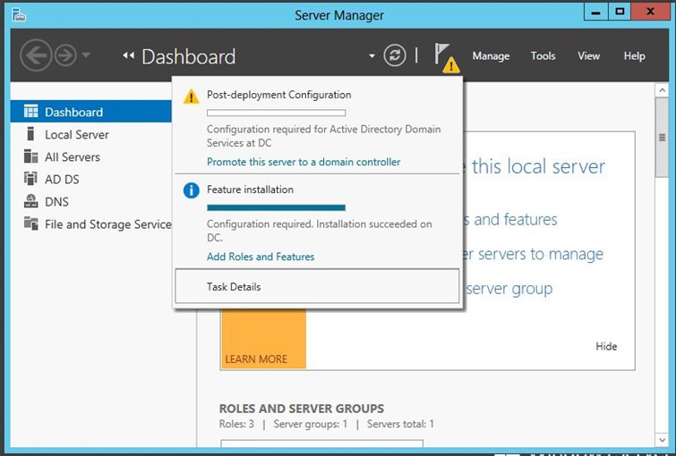Click yellow warning icon for Post-deployment Configuration
Image resolution: width=676 pixels, height=456 pixels.
192,96
